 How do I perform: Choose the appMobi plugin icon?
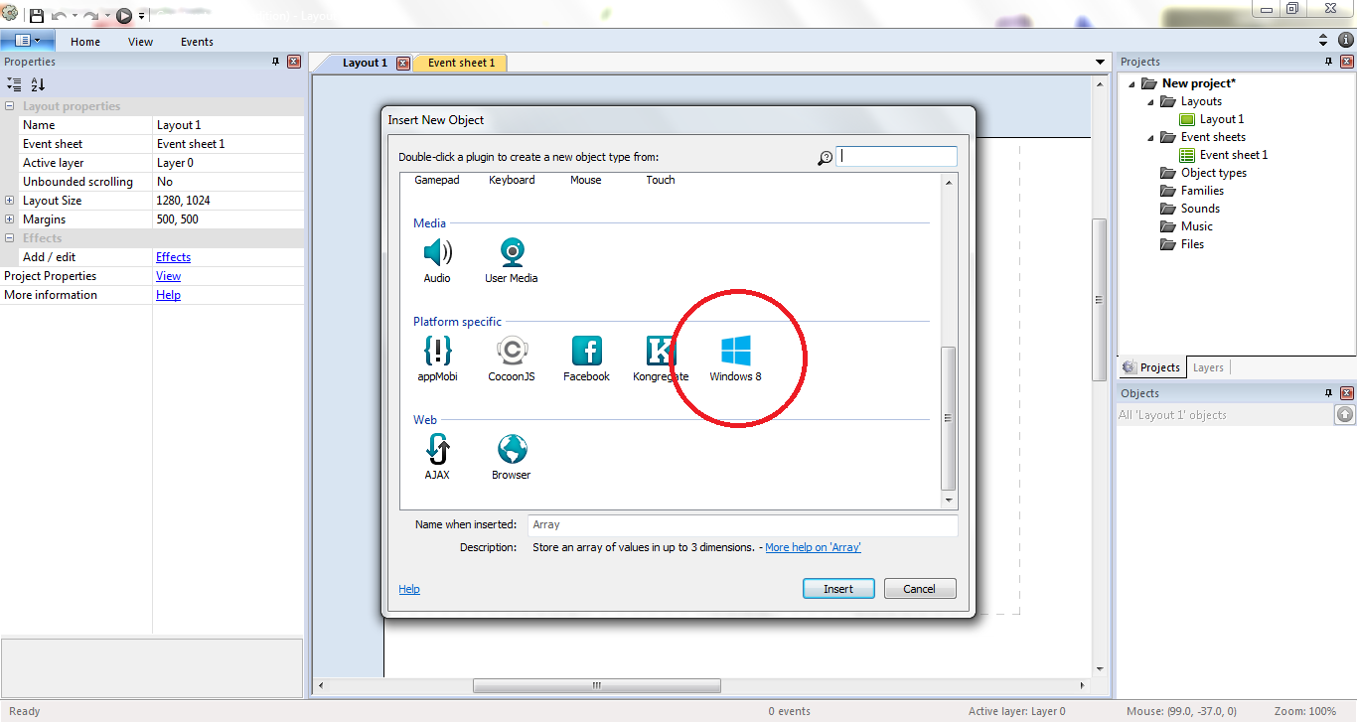point(437,352)
